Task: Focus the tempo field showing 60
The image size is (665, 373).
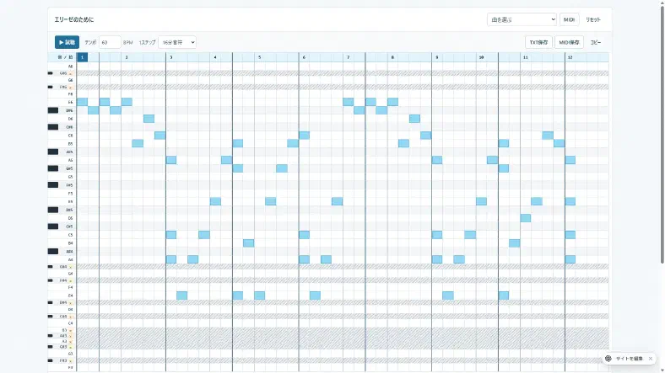Action: [110, 42]
